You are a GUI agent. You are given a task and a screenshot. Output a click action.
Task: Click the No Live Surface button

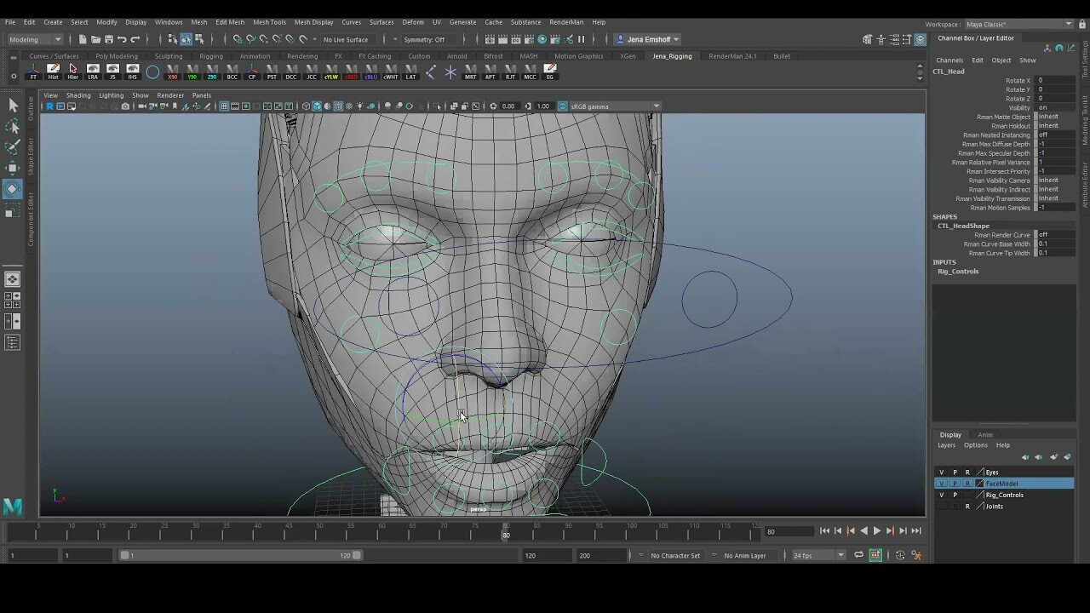[x=345, y=39]
